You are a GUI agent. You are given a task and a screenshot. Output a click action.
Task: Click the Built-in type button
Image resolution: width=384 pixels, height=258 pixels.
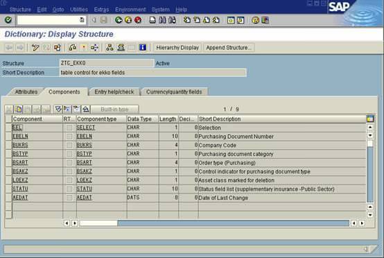click(x=114, y=110)
